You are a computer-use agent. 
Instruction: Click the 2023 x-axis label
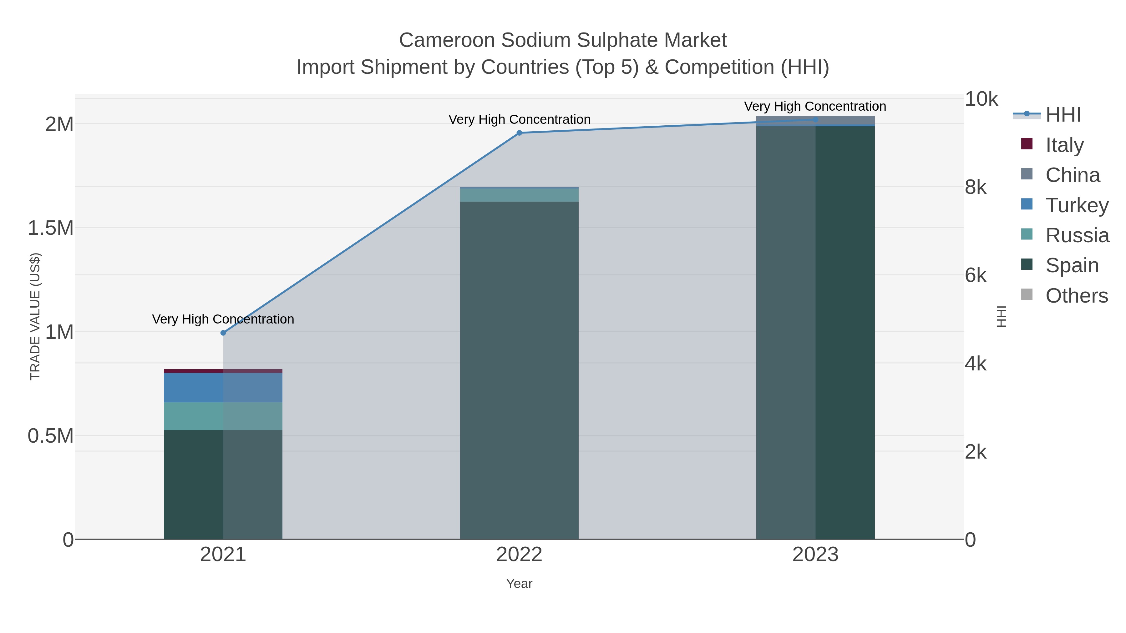click(815, 555)
